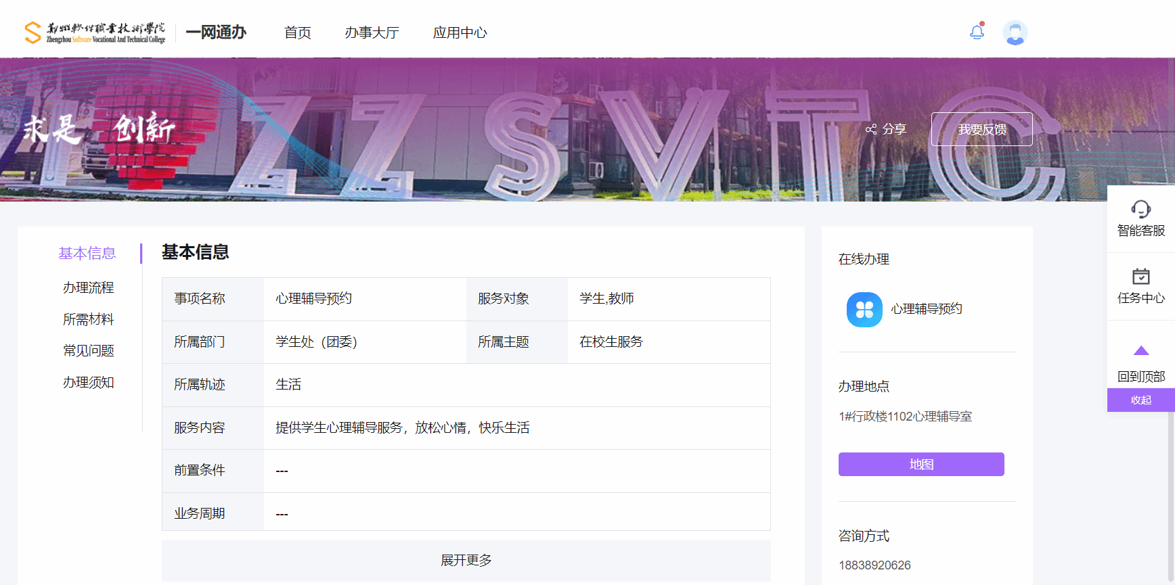Jump to 常见问题 section

[x=88, y=350]
